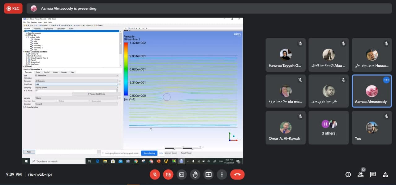
Task: Show the participants list panel
Action: coord(360,174)
